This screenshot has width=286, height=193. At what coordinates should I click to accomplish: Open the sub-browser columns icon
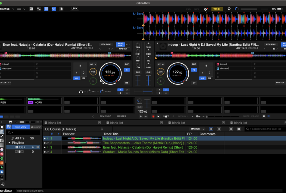[x=231, y=129]
